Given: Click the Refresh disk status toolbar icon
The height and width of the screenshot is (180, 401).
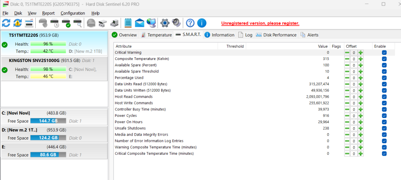Looking at the screenshot, I should coord(6,23).
